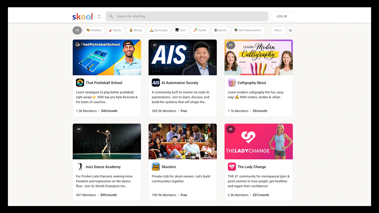Viewport: 379px width, 213px height.
Task: Filter communities by Hobbies
Action: [x=94, y=30]
